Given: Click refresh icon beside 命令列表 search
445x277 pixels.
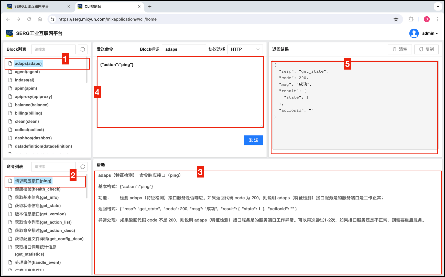Looking at the screenshot, I should click(x=83, y=167).
